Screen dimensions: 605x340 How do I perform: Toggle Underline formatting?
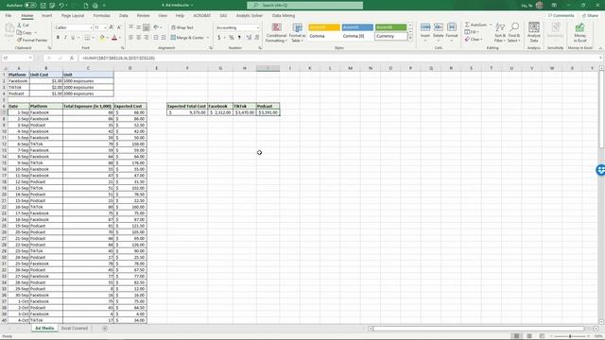72,38
